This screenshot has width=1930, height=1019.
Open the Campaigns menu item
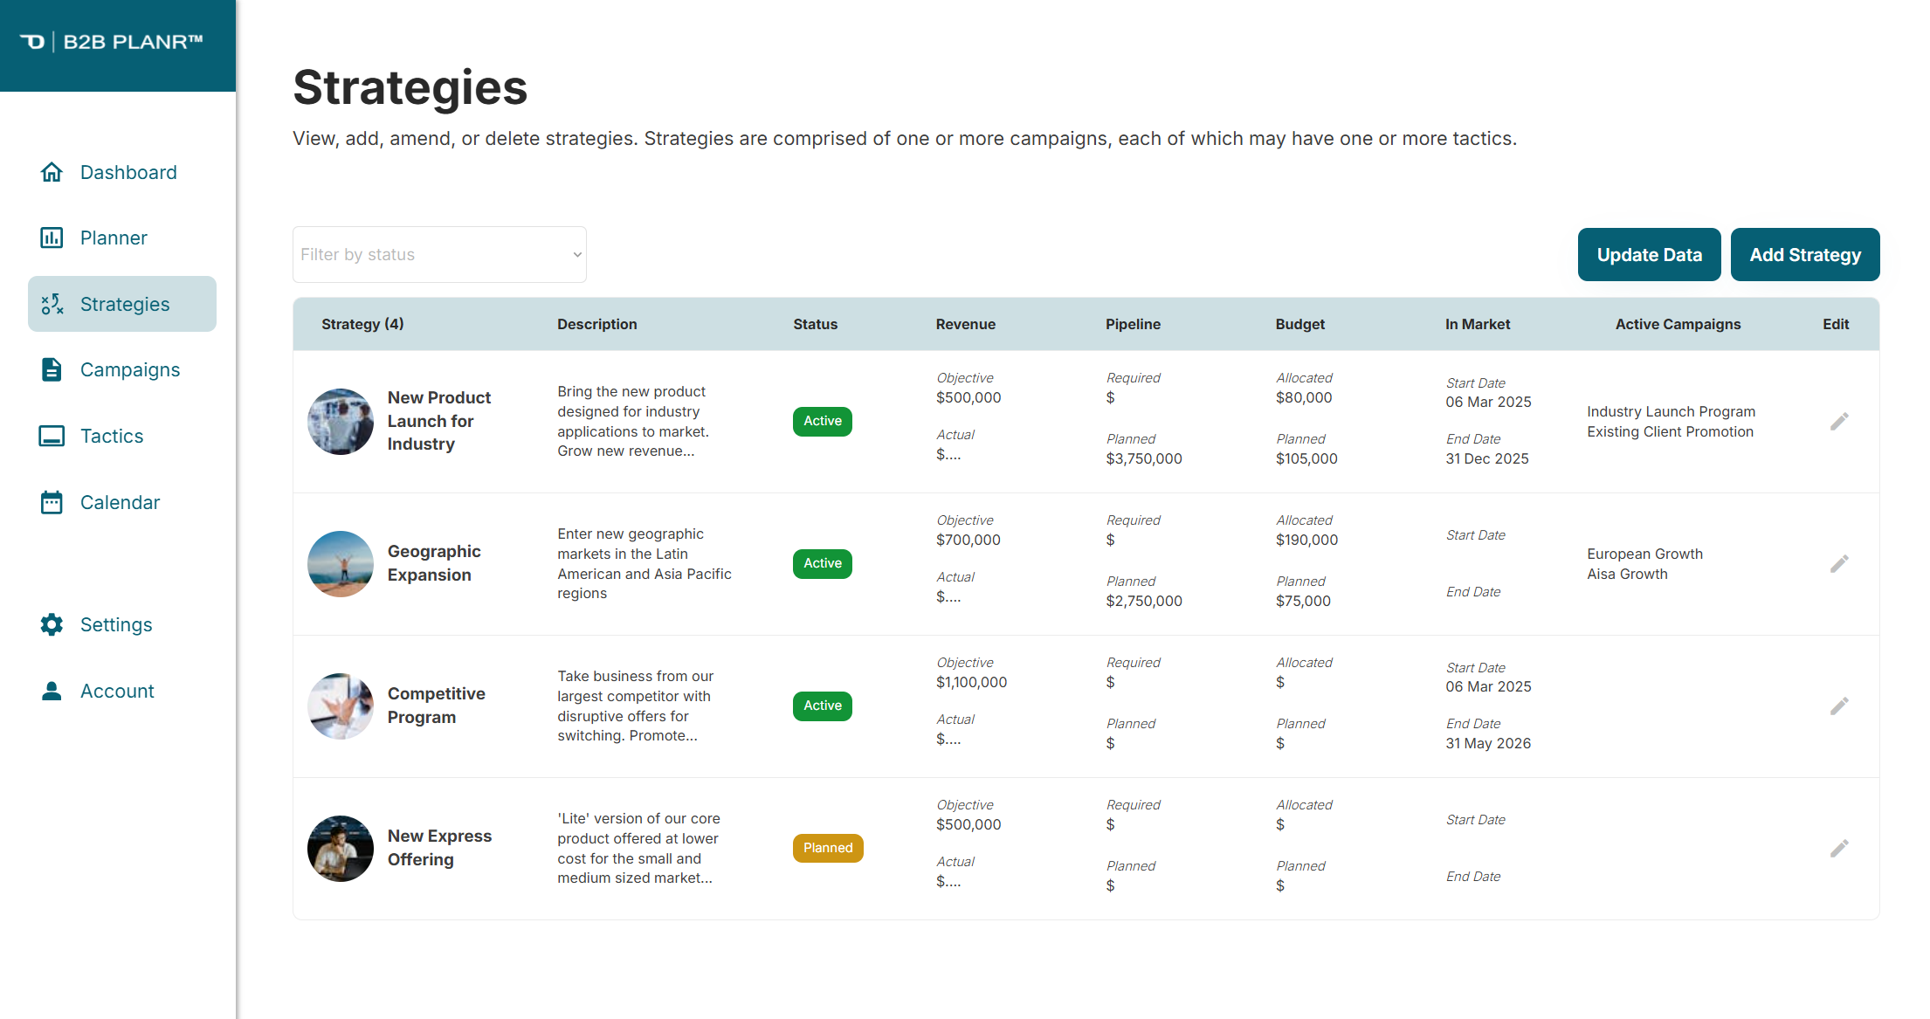click(x=129, y=369)
